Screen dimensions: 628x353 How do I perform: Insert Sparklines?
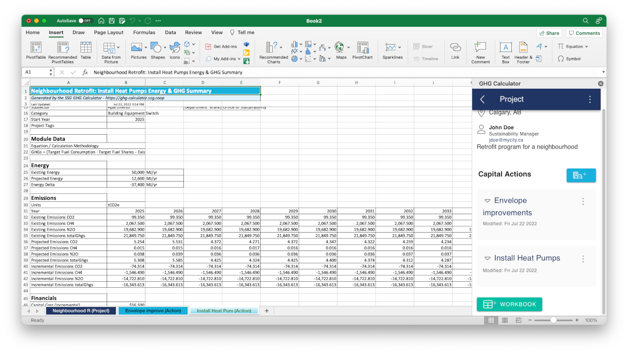tap(390, 47)
